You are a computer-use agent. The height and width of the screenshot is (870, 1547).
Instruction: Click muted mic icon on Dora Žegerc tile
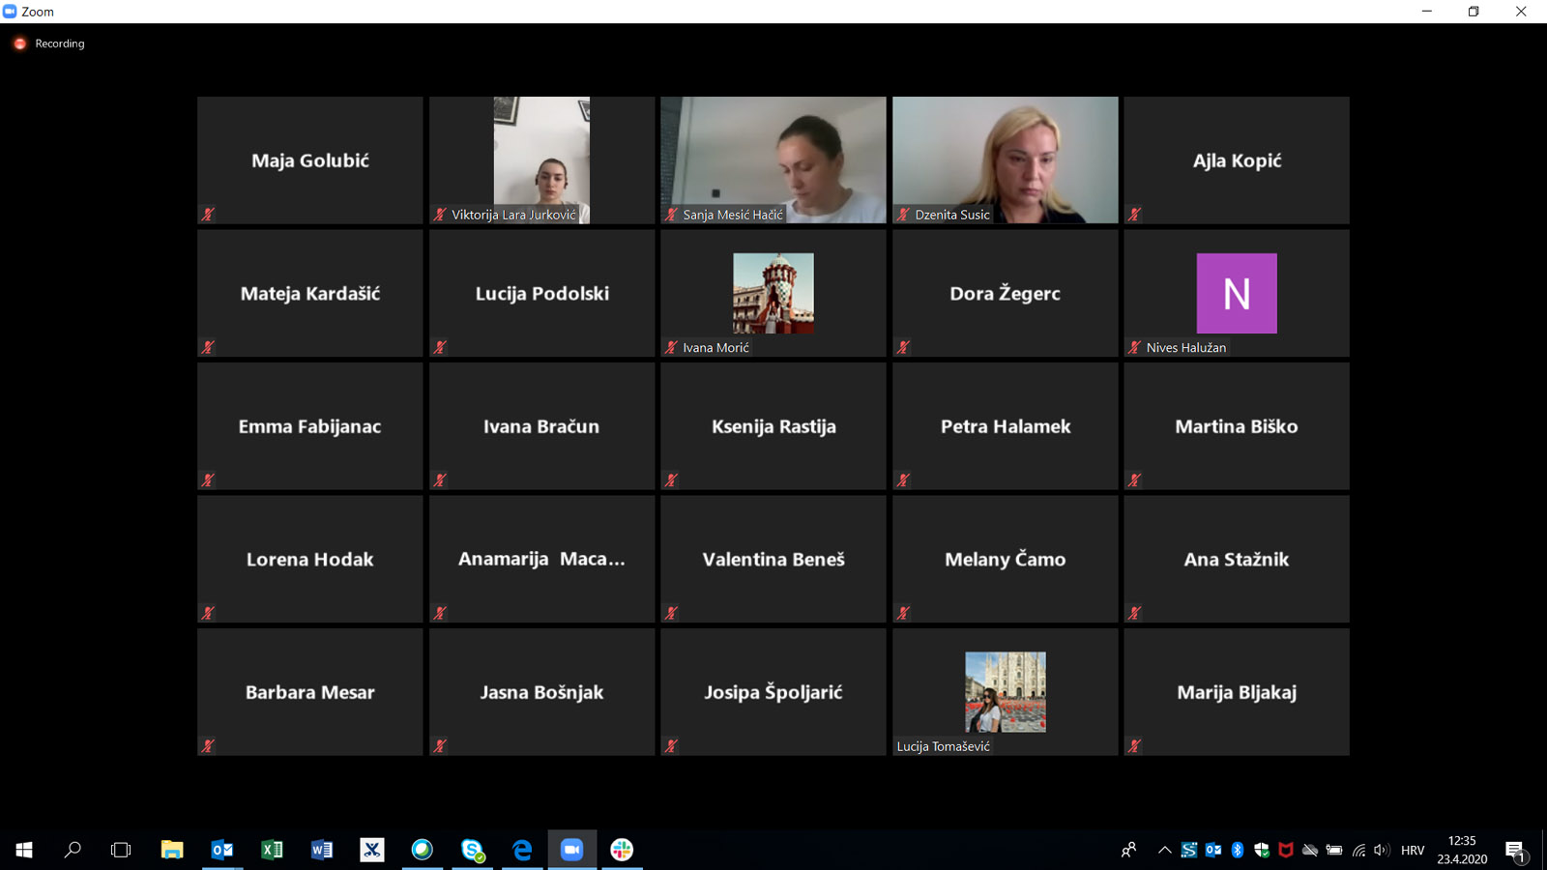[903, 347]
